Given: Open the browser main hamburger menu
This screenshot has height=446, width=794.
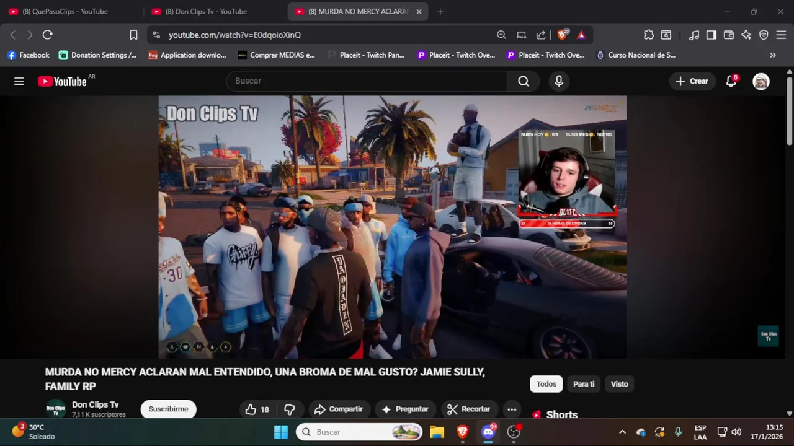Looking at the screenshot, I should pyautogui.click(x=781, y=35).
